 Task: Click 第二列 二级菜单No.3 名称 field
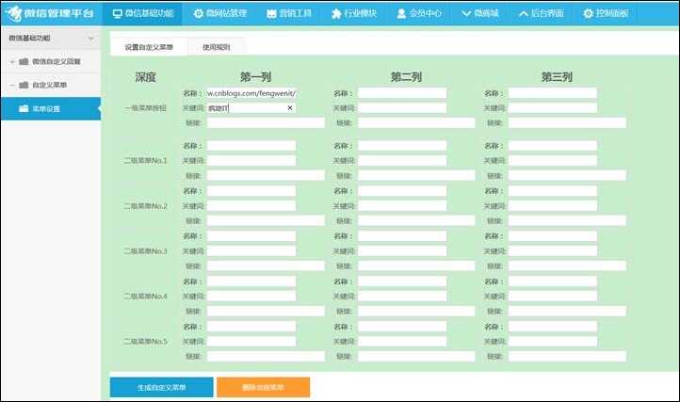pos(402,236)
